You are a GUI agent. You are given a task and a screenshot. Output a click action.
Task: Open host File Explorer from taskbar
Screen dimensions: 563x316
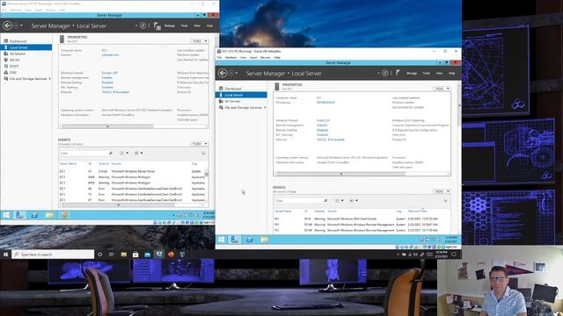coord(123,255)
